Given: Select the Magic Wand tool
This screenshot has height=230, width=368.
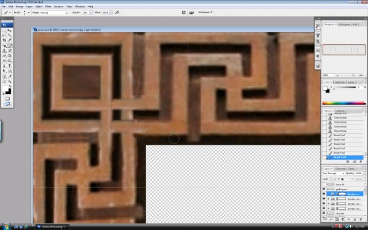Looking at the screenshot, I should 10,36.
